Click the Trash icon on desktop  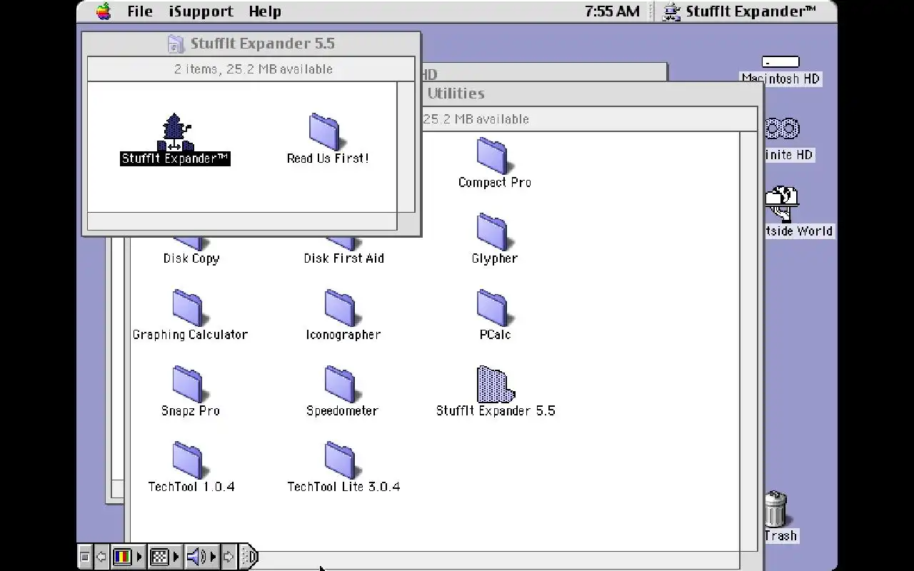(x=775, y=508)
